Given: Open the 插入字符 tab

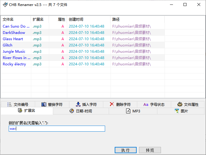Looking at the screenshot, I should (x=86, y=104).
